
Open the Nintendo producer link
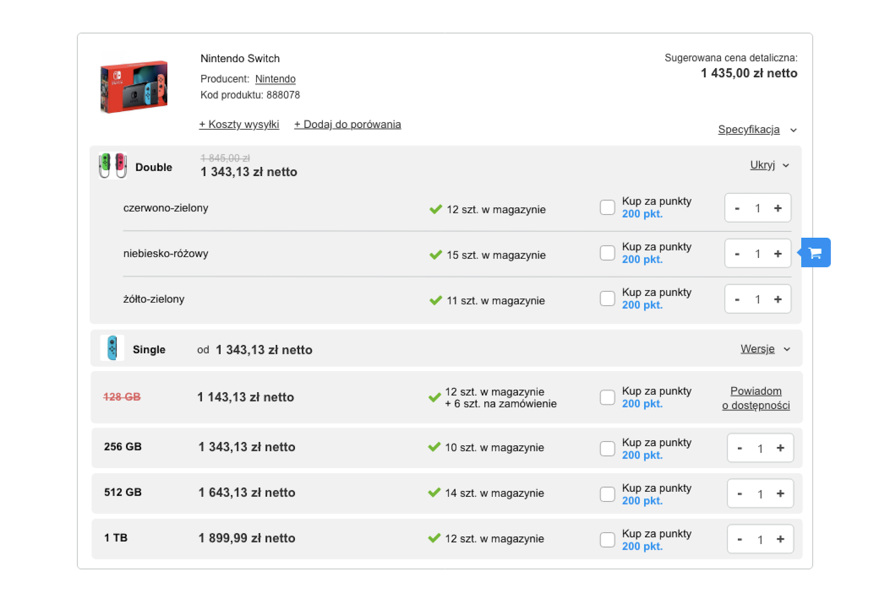(275, 79)
